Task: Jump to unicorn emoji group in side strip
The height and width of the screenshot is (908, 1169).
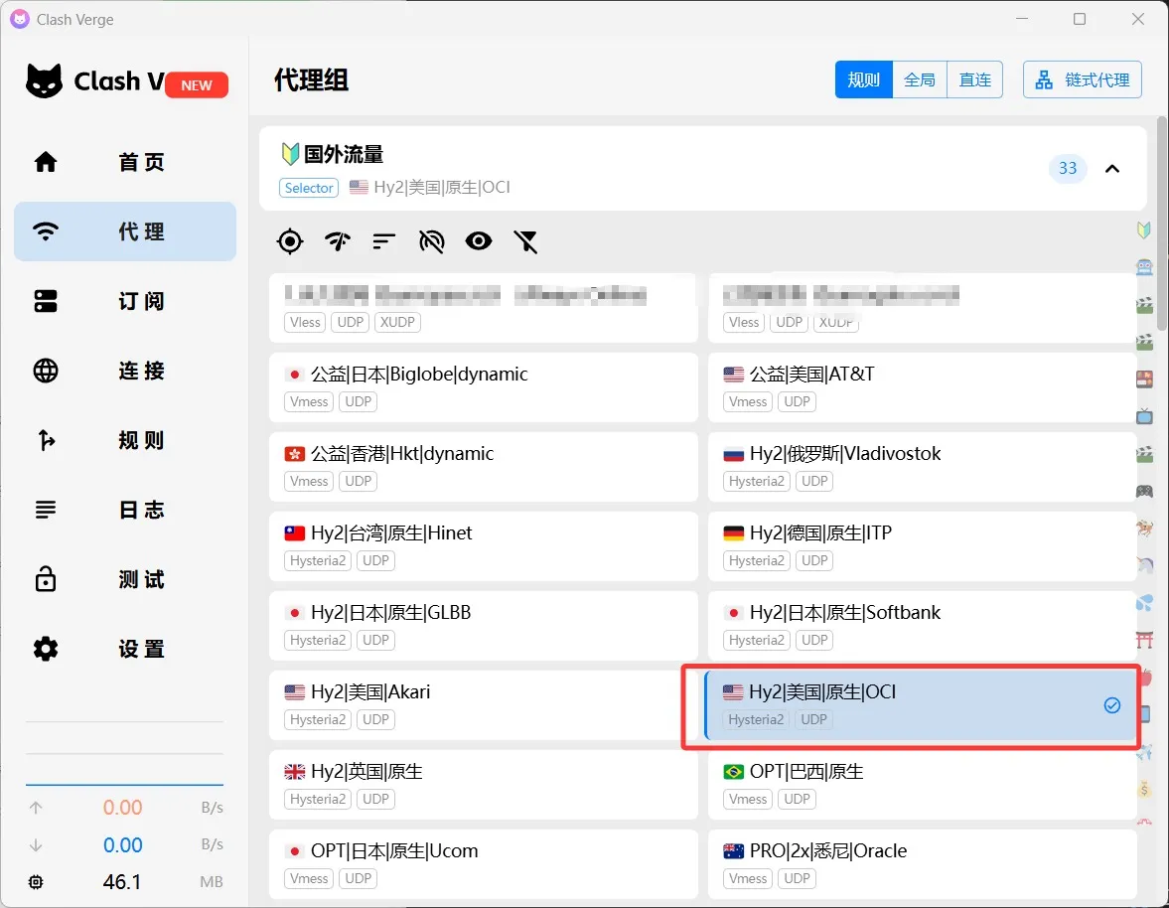Action: click(x=1144, y=565)
